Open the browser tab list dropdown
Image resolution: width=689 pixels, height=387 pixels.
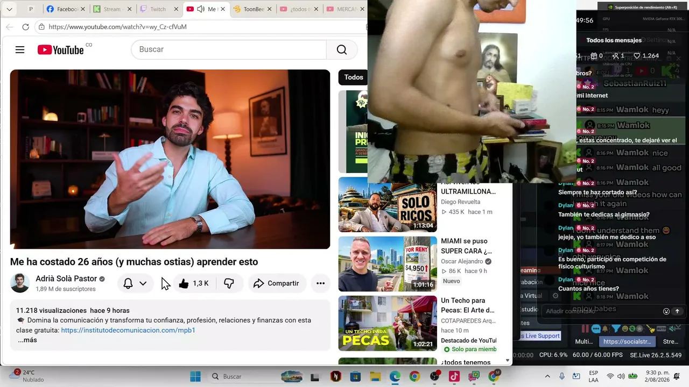(9, 9)
